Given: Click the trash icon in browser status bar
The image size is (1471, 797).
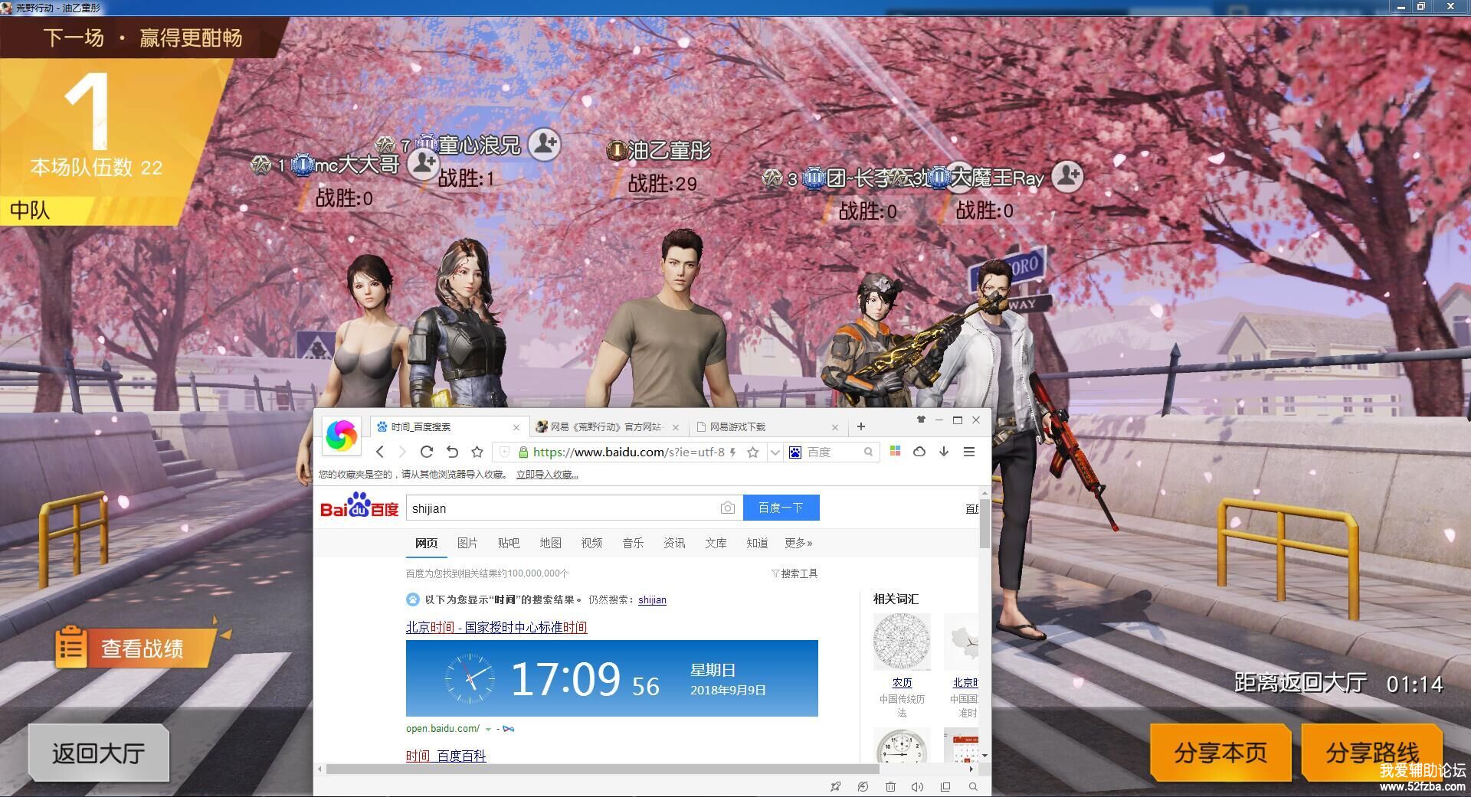Looking at the screenshot, I should pos(890,786).
